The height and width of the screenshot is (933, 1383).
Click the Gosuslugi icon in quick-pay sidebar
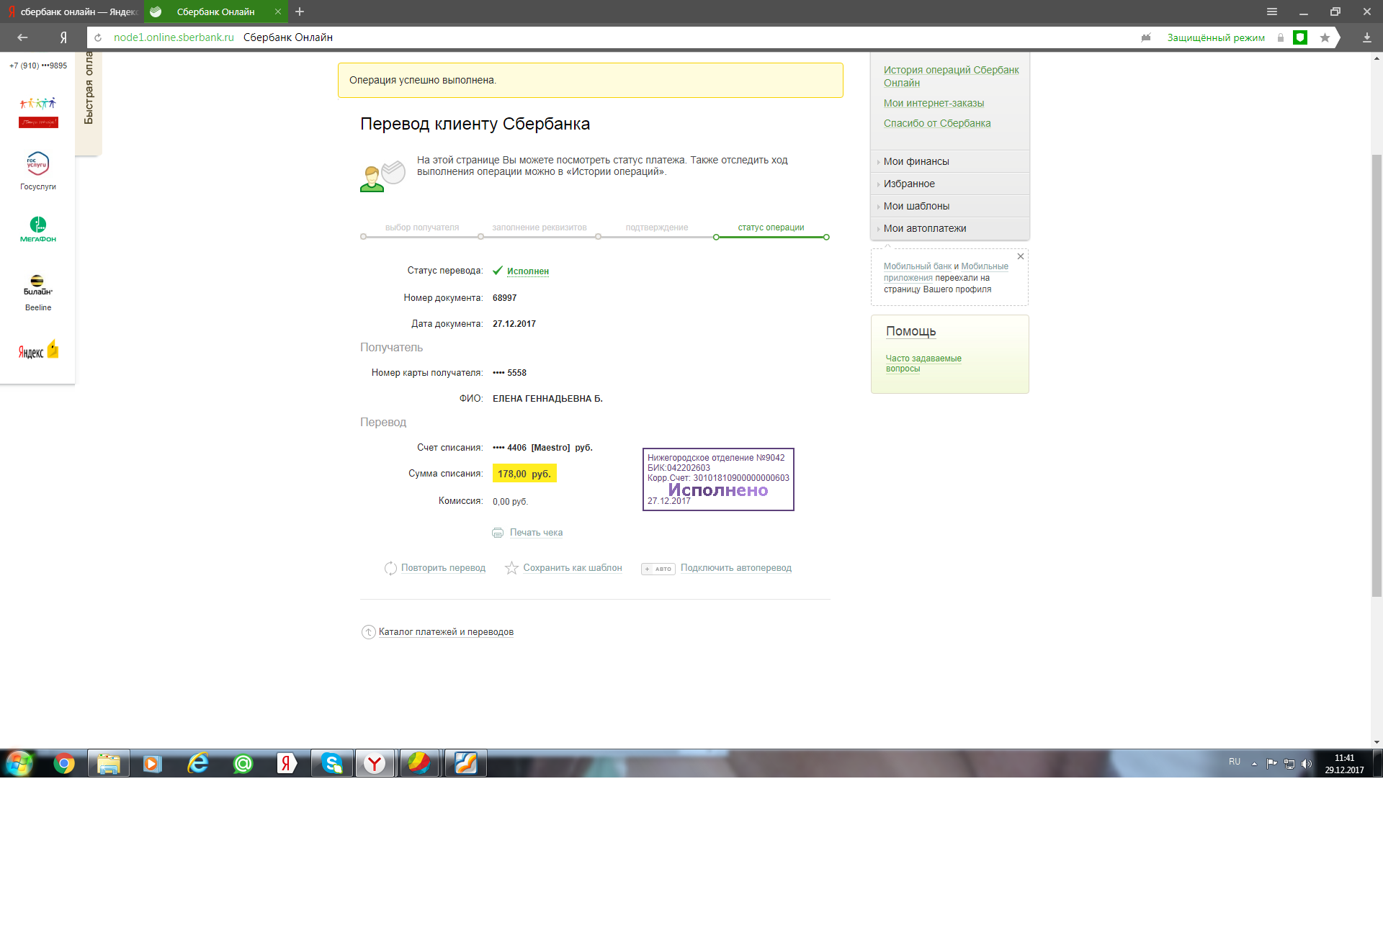[38, 164]
